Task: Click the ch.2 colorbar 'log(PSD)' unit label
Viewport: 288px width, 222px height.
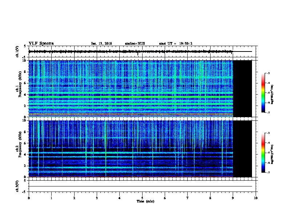Action: 272,154
